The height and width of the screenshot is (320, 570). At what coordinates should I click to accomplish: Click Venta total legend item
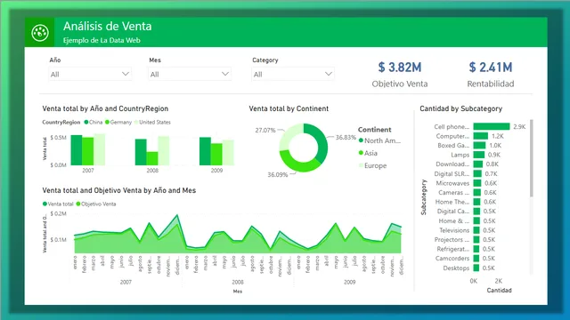tap(58, 204)
